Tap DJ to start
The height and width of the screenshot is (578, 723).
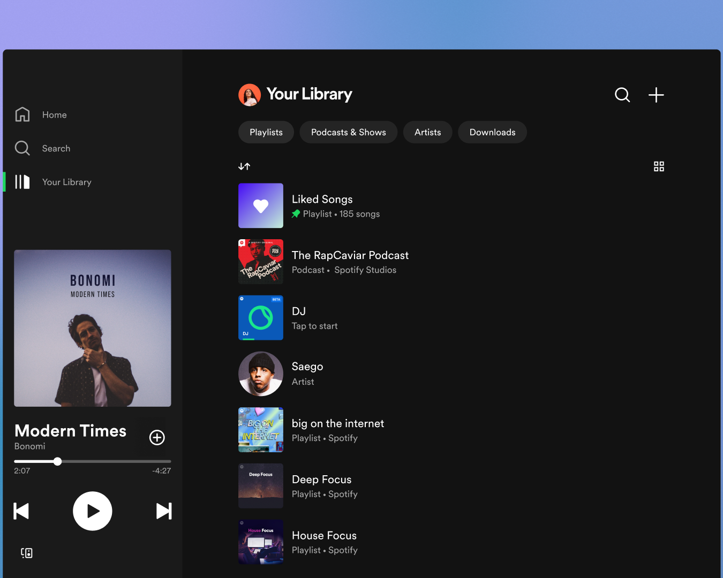click(x=314, y=318)
